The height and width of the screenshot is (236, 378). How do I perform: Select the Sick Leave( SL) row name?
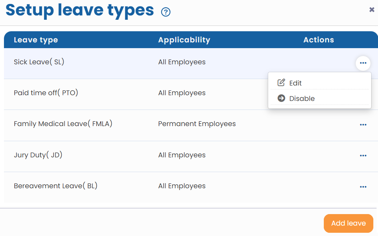point(39,62)
